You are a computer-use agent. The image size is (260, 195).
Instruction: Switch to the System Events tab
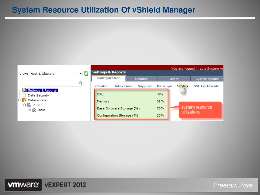207,79
